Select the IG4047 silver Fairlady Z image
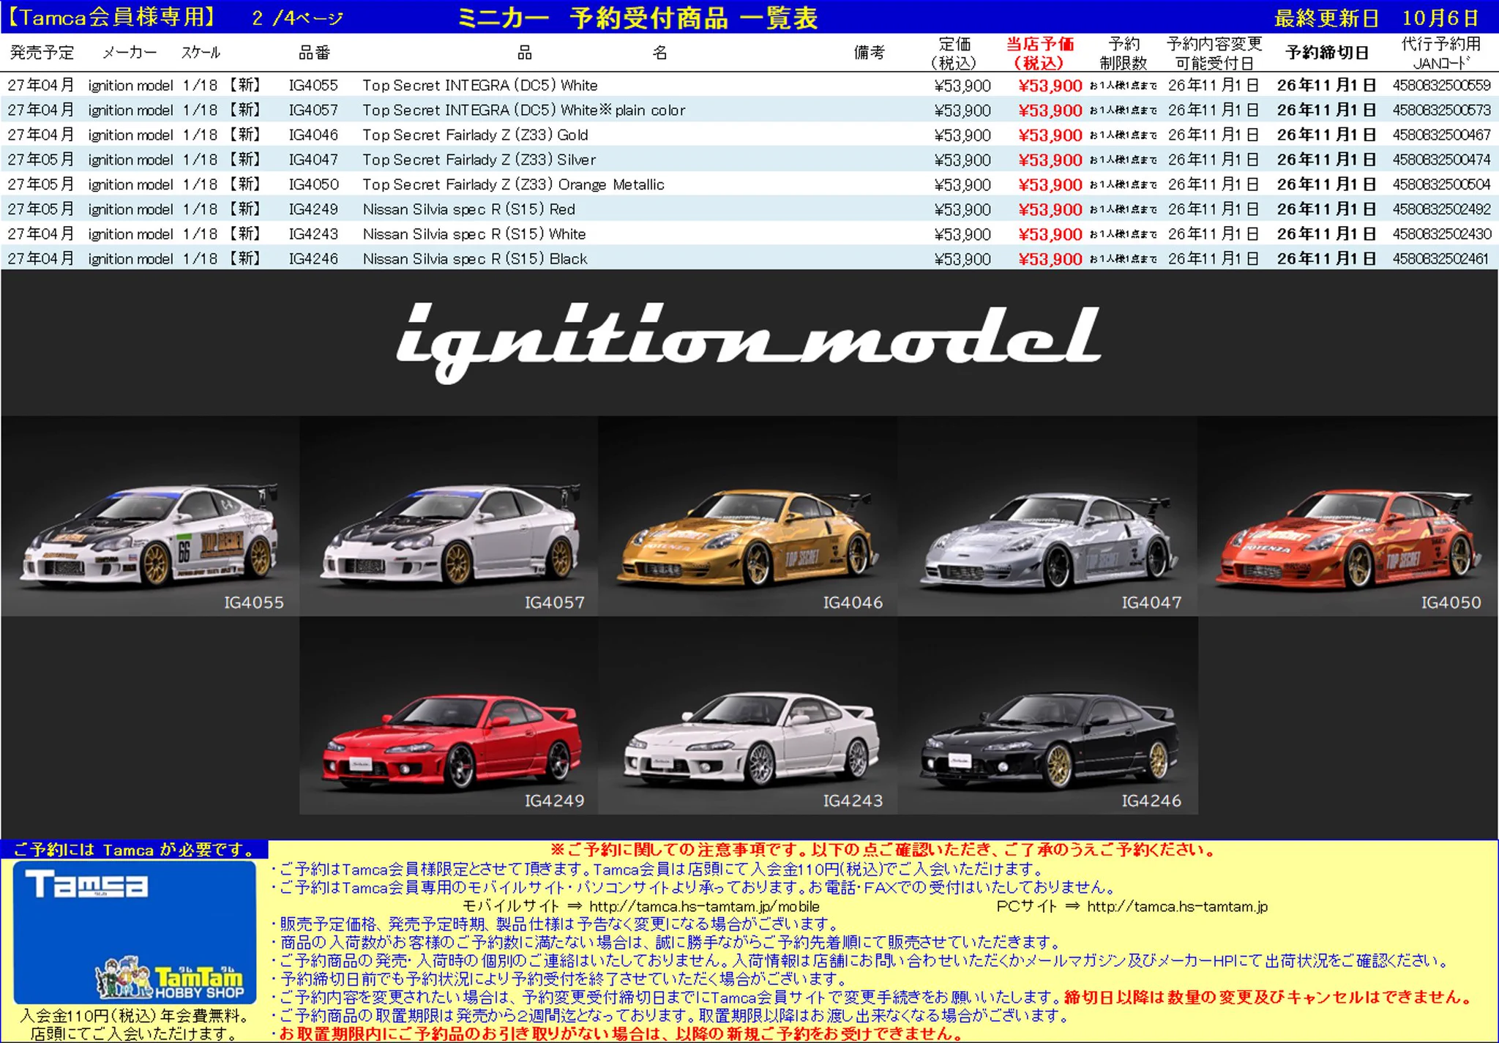 [x=1047, y=517]
